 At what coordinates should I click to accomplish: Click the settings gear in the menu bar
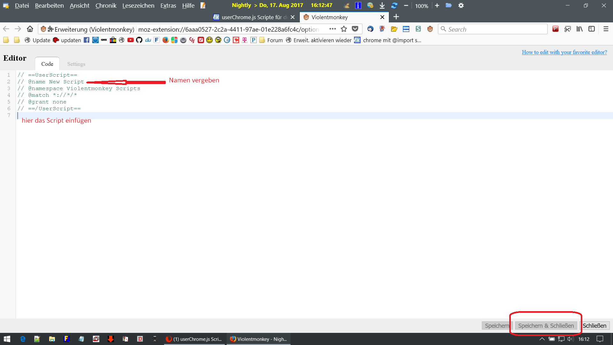(461, 5)
